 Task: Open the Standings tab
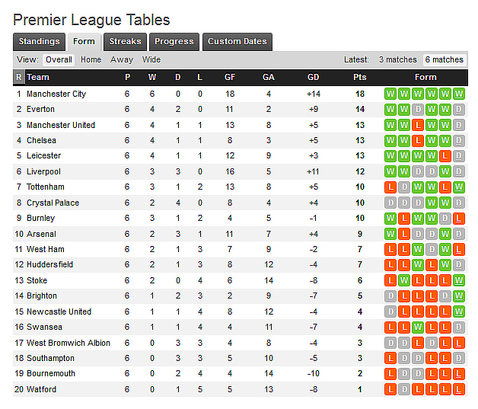[x=39, y=42]
